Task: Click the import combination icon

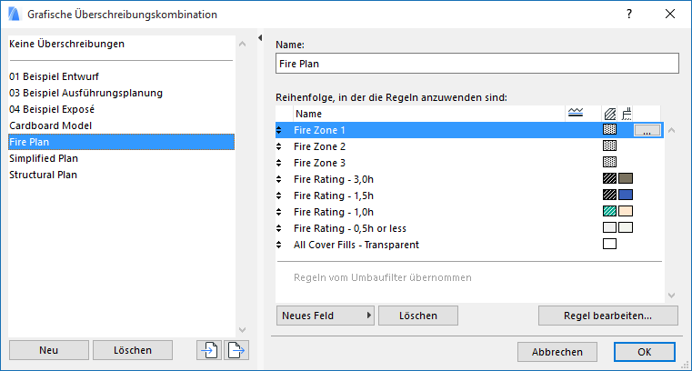Action: click(x=209, y=350)
